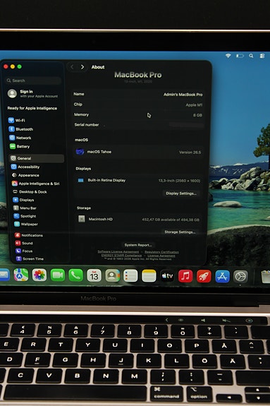Open Maps from the Dock
This screenshot has width=270, height=406.
(x=21, y=275)
